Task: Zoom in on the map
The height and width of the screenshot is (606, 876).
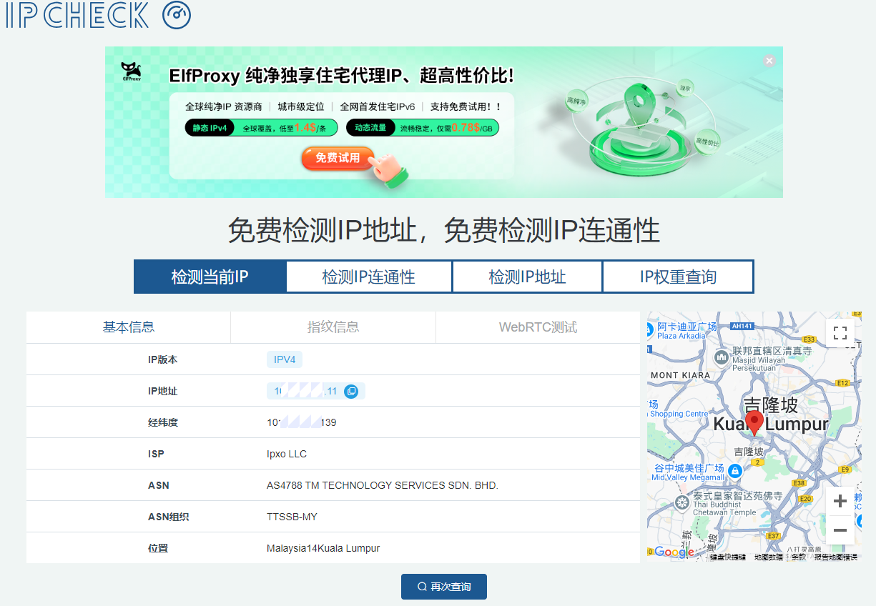Action: [840, 502]
